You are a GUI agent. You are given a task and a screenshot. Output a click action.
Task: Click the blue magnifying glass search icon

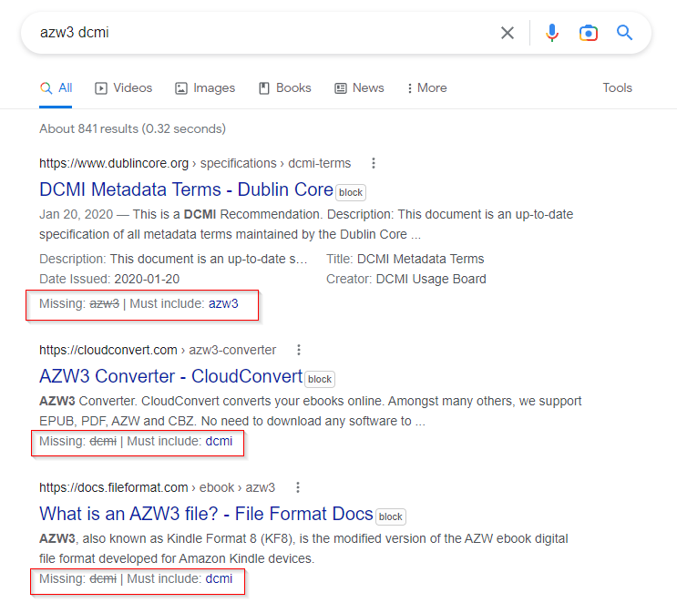pos(624,33)
